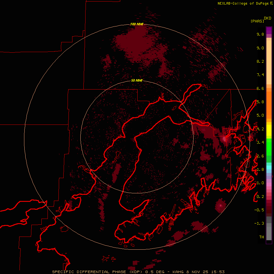The image size is (274, 274).
Task: Pick the orange band of the color bar
Action: tap(269, 105)
